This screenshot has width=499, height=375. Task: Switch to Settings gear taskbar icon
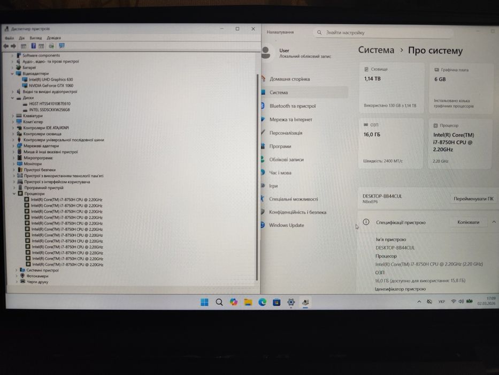pyautogui.click(x=291, y=302)
